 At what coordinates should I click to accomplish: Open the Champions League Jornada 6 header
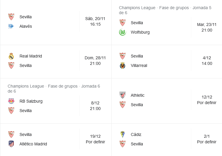pyautogui.click(x=54, y=88)
